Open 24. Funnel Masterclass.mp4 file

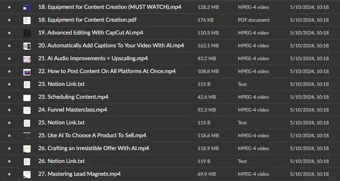pyautogui.click(x=73, y=110)
